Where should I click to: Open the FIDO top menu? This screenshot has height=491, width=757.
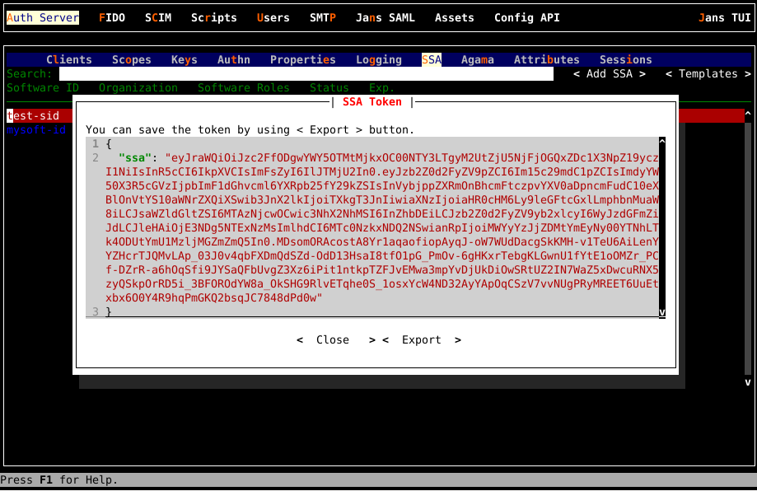tap(111, 17)
